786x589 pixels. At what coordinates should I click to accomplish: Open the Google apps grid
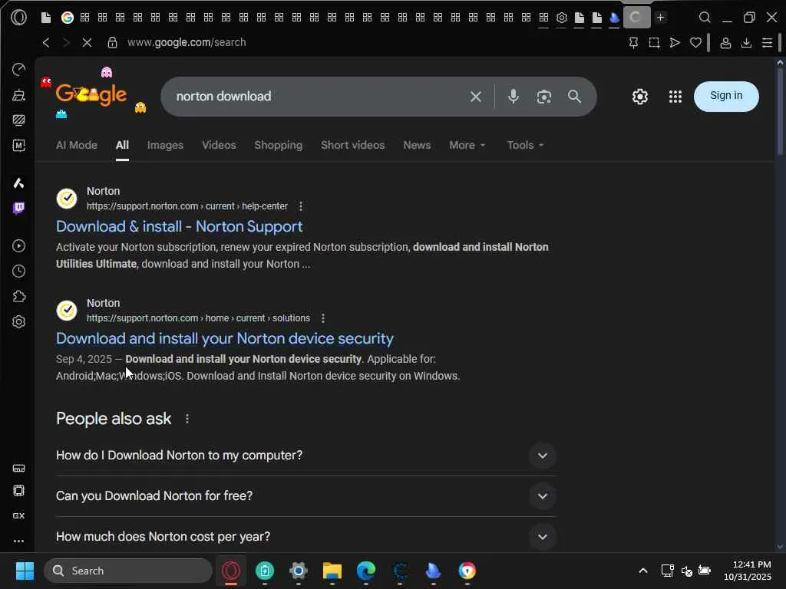(675, 97)
